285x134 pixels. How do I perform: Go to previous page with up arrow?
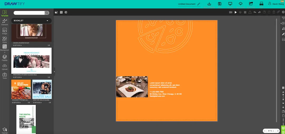coord(283,92)
